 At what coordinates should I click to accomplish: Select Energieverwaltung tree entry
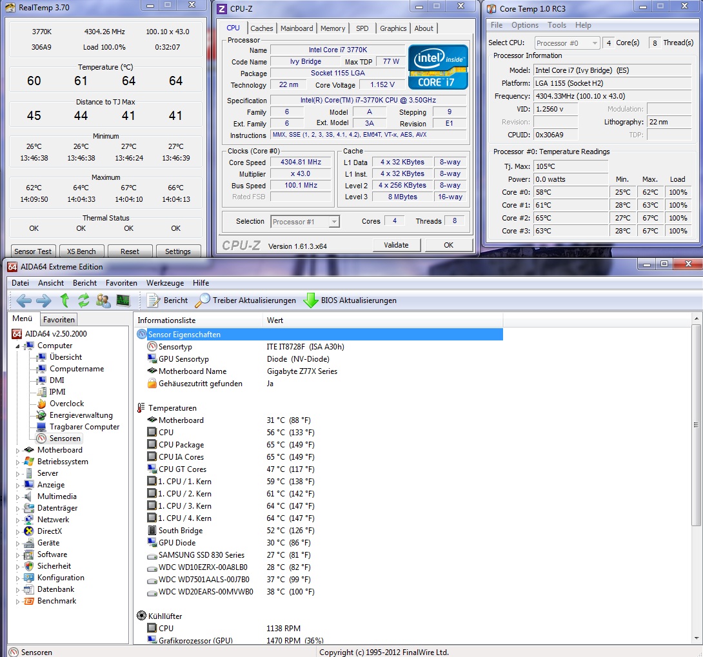81,415
